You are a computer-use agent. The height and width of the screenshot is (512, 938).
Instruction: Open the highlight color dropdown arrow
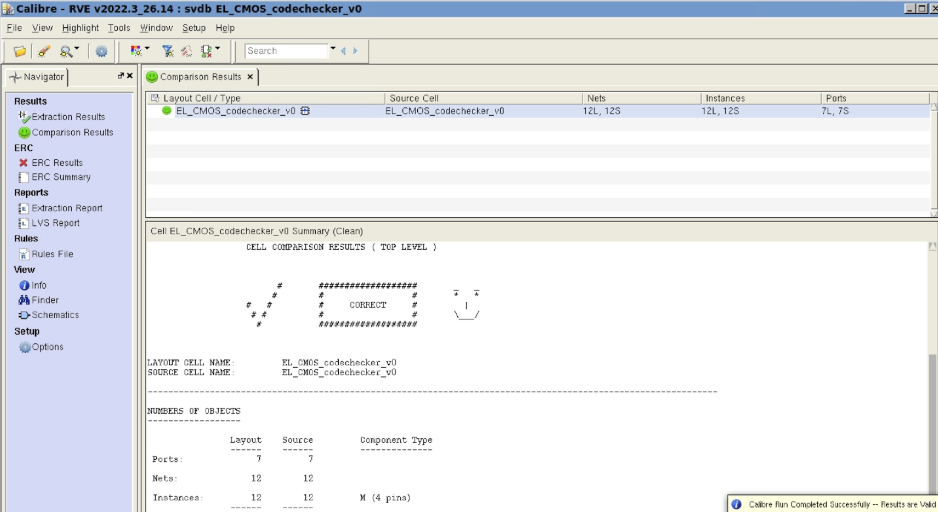(x=147, y=48)
